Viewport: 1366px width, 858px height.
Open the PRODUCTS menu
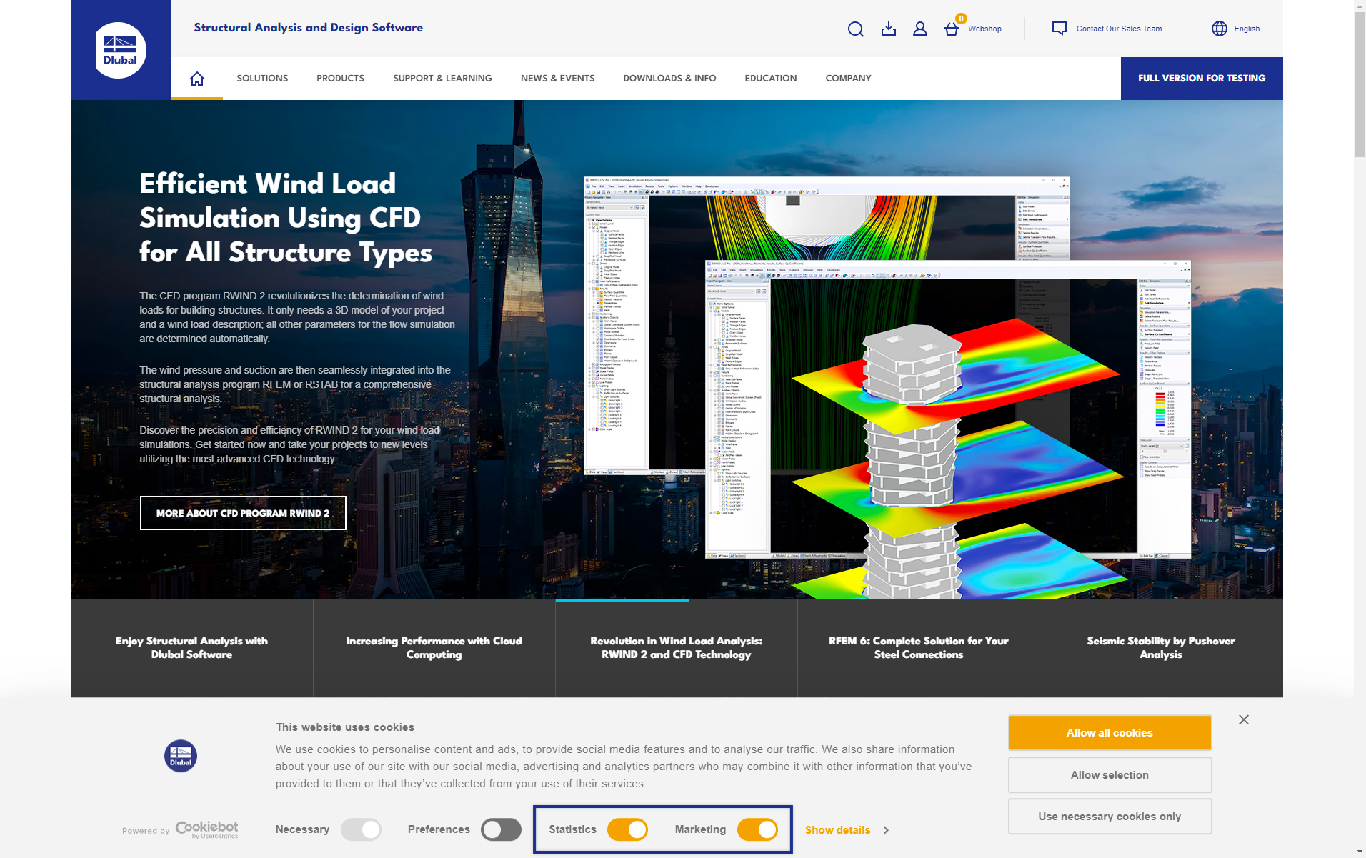click(x=340, y=79)
